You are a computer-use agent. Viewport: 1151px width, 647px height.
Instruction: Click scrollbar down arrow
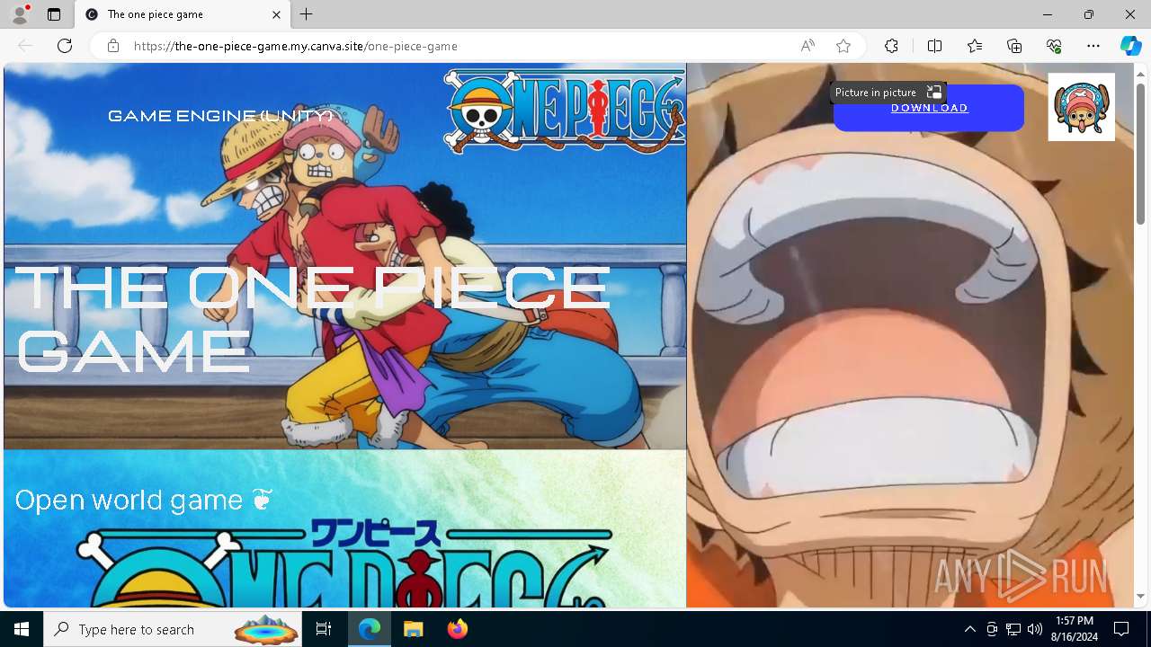pyautogui.click(x=1140, y=597)
